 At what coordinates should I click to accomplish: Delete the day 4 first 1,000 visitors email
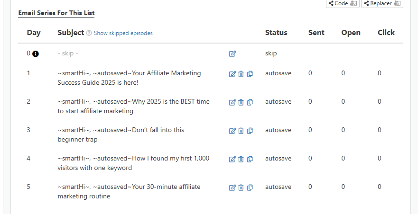tap(241, 159)
